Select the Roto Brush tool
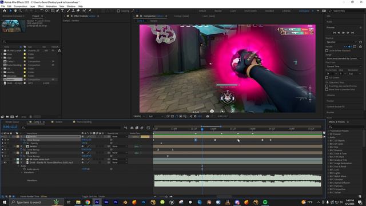 point(84,11)
